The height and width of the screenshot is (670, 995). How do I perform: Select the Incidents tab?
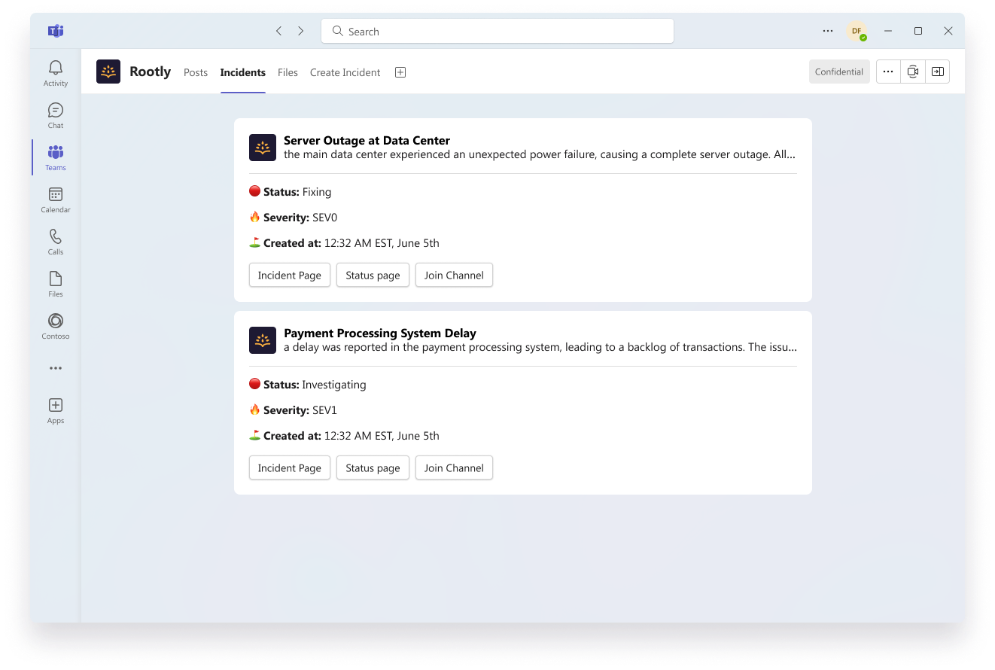point(243,72)
